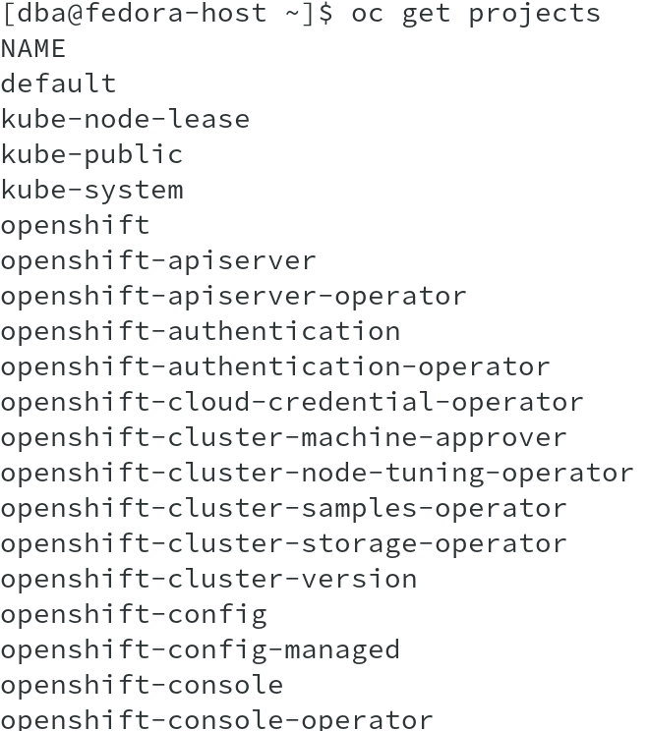The image size is (648, 731).
Task: Click the NAME column header
Action: pyautogui.click(x=33, y=49)
